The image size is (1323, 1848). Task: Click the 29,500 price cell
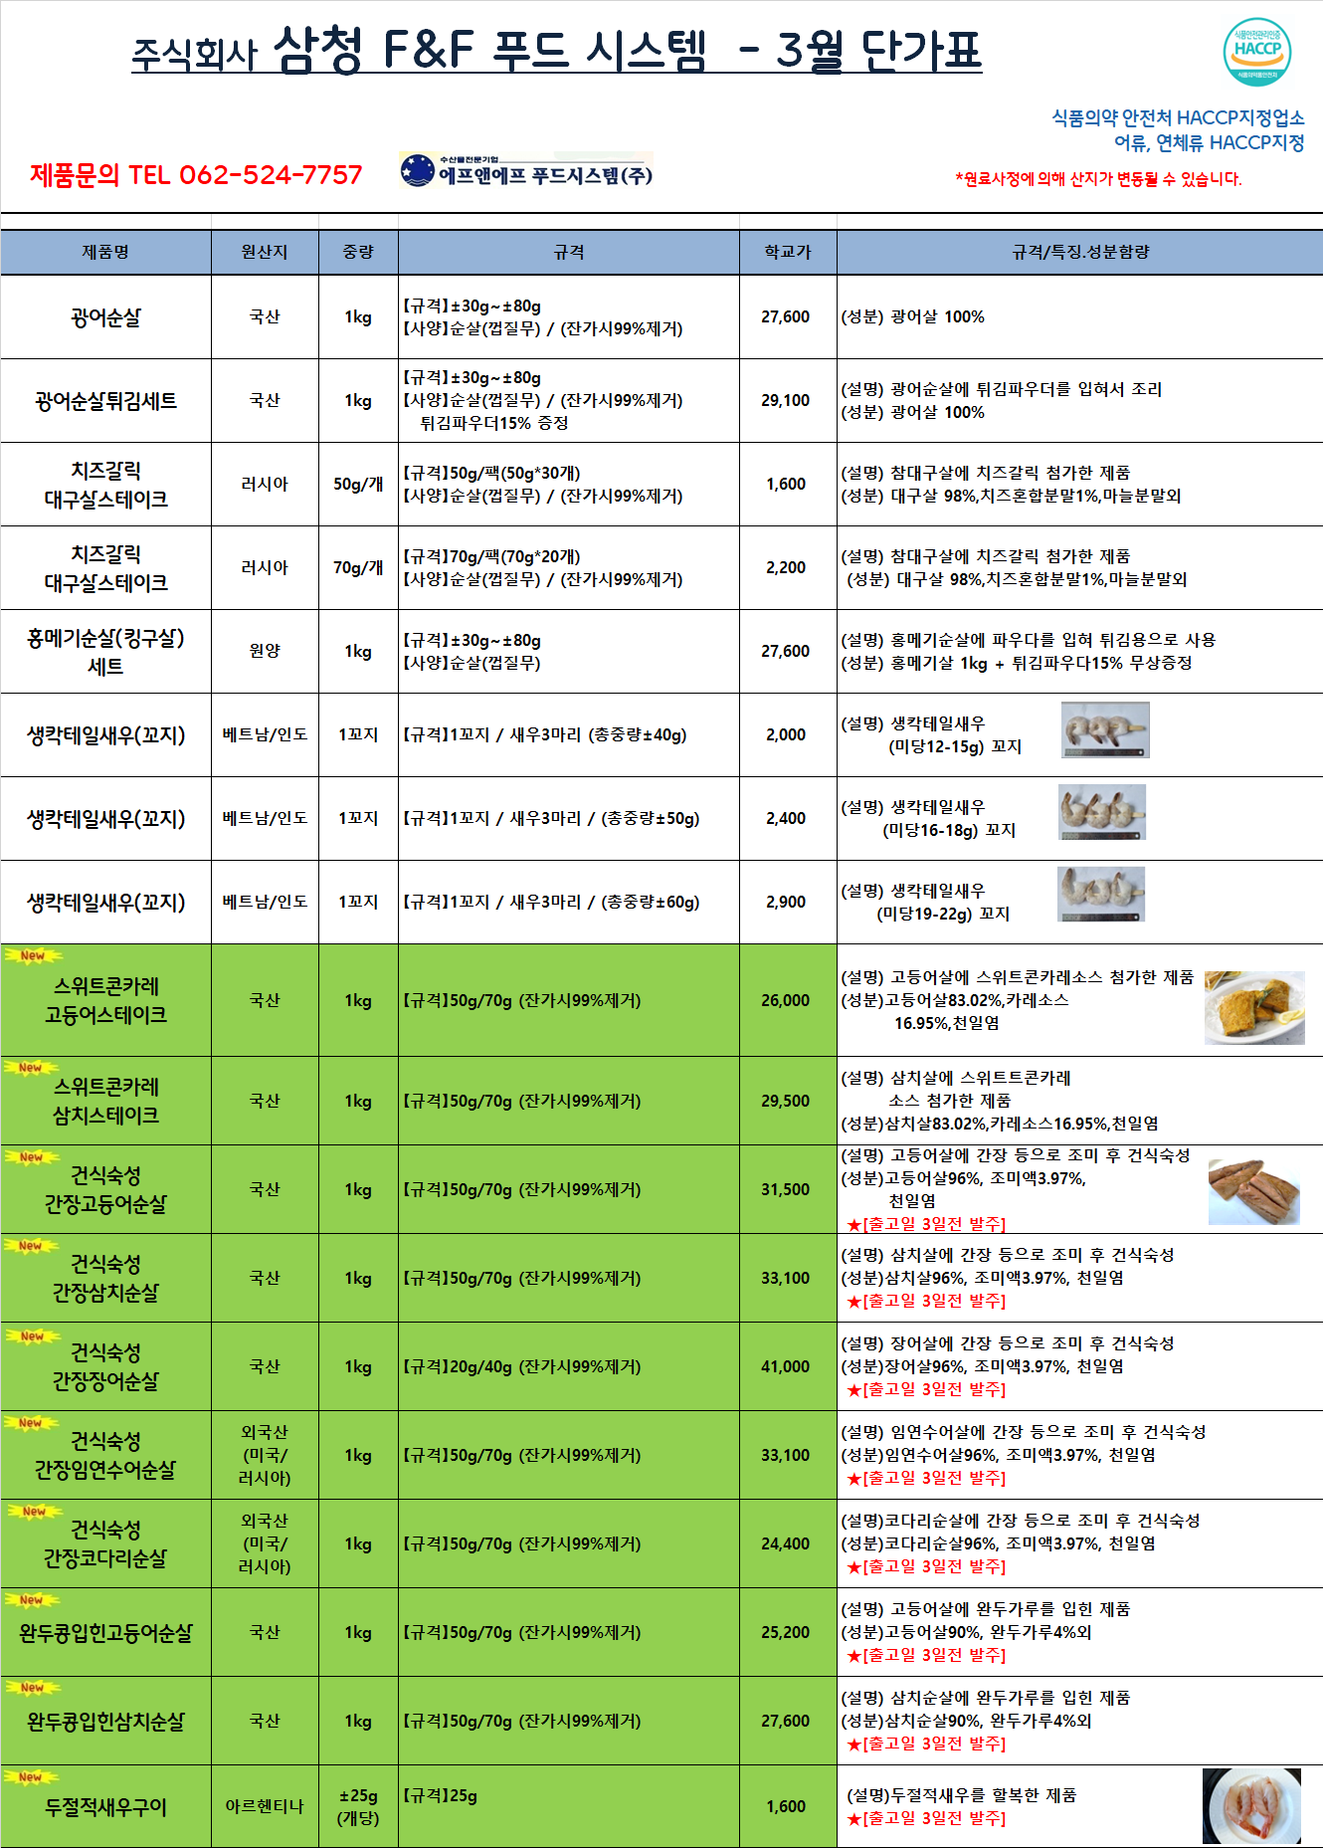coord(786,1101)
